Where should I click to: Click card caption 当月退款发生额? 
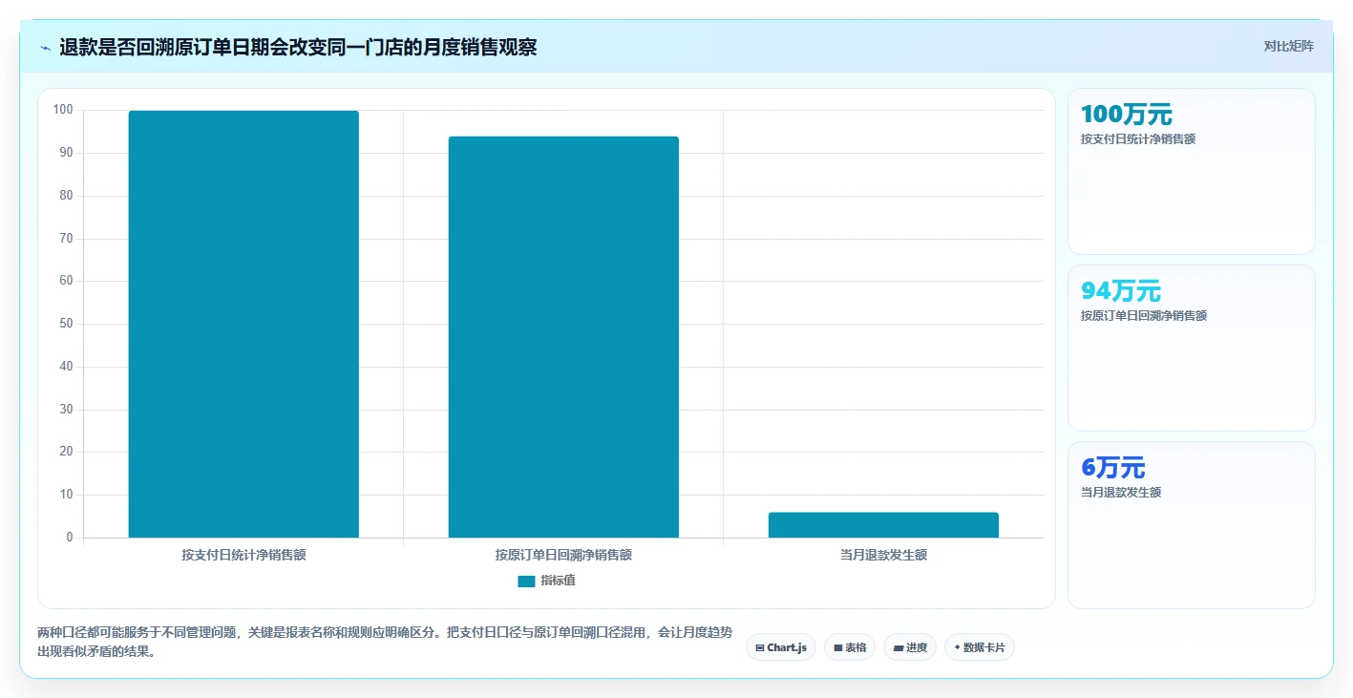[1121, 493]
